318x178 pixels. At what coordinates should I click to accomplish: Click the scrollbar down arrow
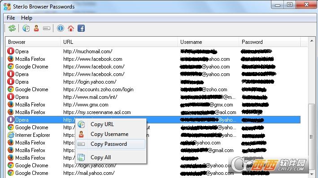coord(312,174)
